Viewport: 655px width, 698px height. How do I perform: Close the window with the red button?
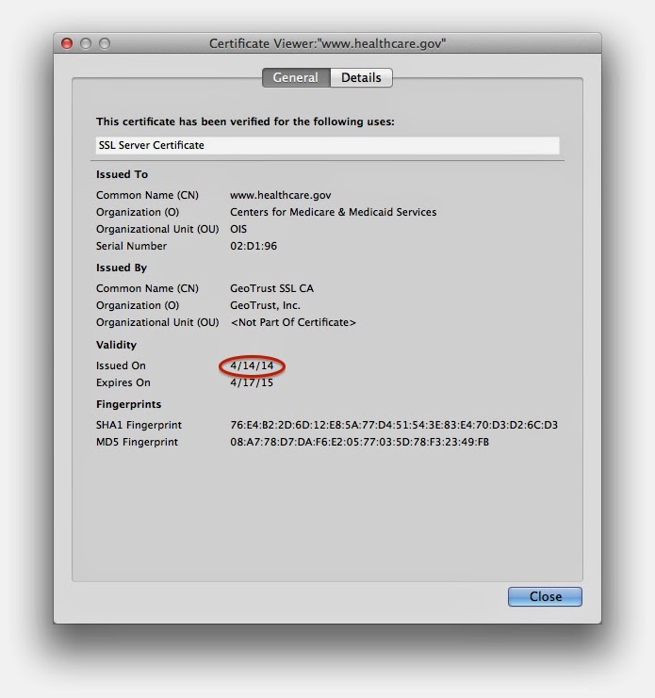point(67,43)
